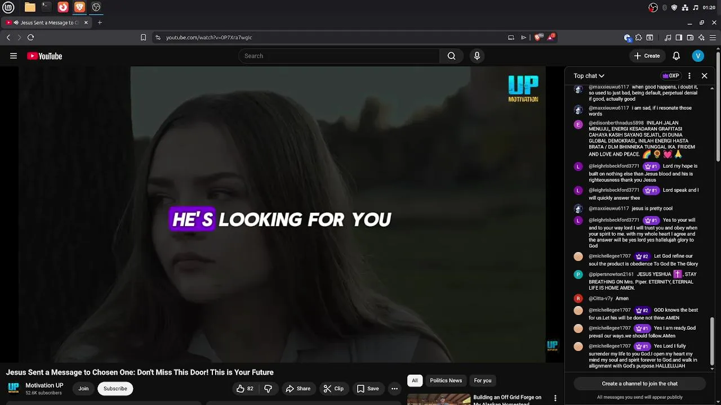Screen dimensions: 721x405
Task: Toggle the browser sidebar panel
Action: pos(679,38)
